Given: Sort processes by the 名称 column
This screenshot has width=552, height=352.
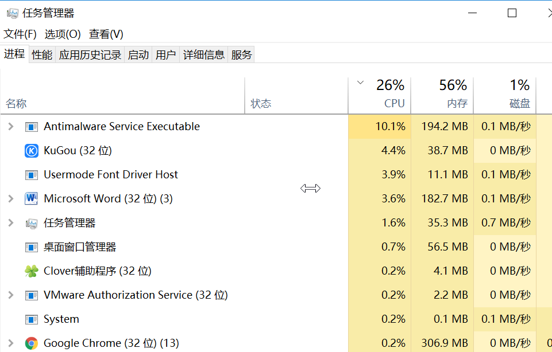Looking at the screenshot, I should [122, 96].
